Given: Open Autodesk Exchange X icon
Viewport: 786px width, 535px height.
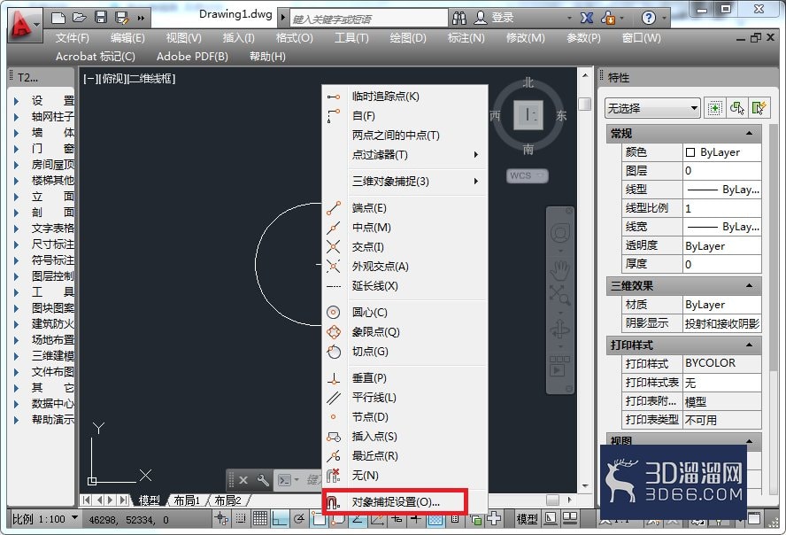Looking at the screenshot, I should pos(587,18).
